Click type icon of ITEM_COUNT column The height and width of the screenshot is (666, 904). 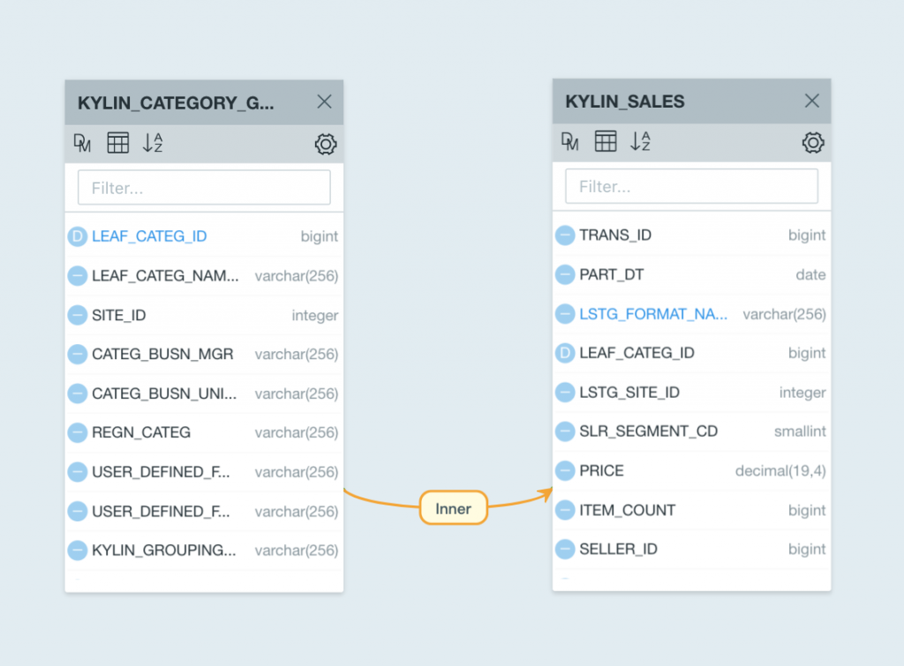coord(565,510)
